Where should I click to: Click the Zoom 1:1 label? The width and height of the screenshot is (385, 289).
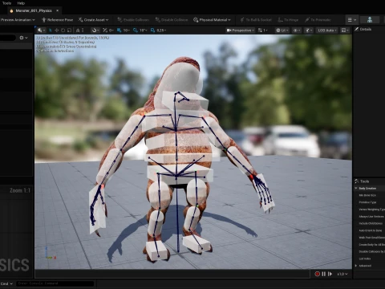pyautogui.click(x=20, y=190)
